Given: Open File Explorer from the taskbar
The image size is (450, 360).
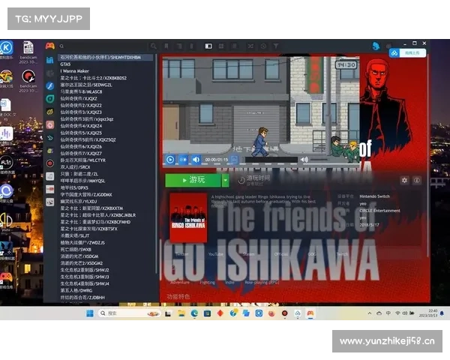Looking at the screenshot, I should click(x=181, y=313).
